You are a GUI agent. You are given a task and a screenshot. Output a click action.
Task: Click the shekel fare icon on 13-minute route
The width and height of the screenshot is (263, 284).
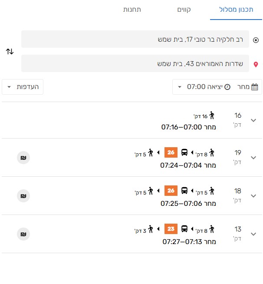coord(23,234)
